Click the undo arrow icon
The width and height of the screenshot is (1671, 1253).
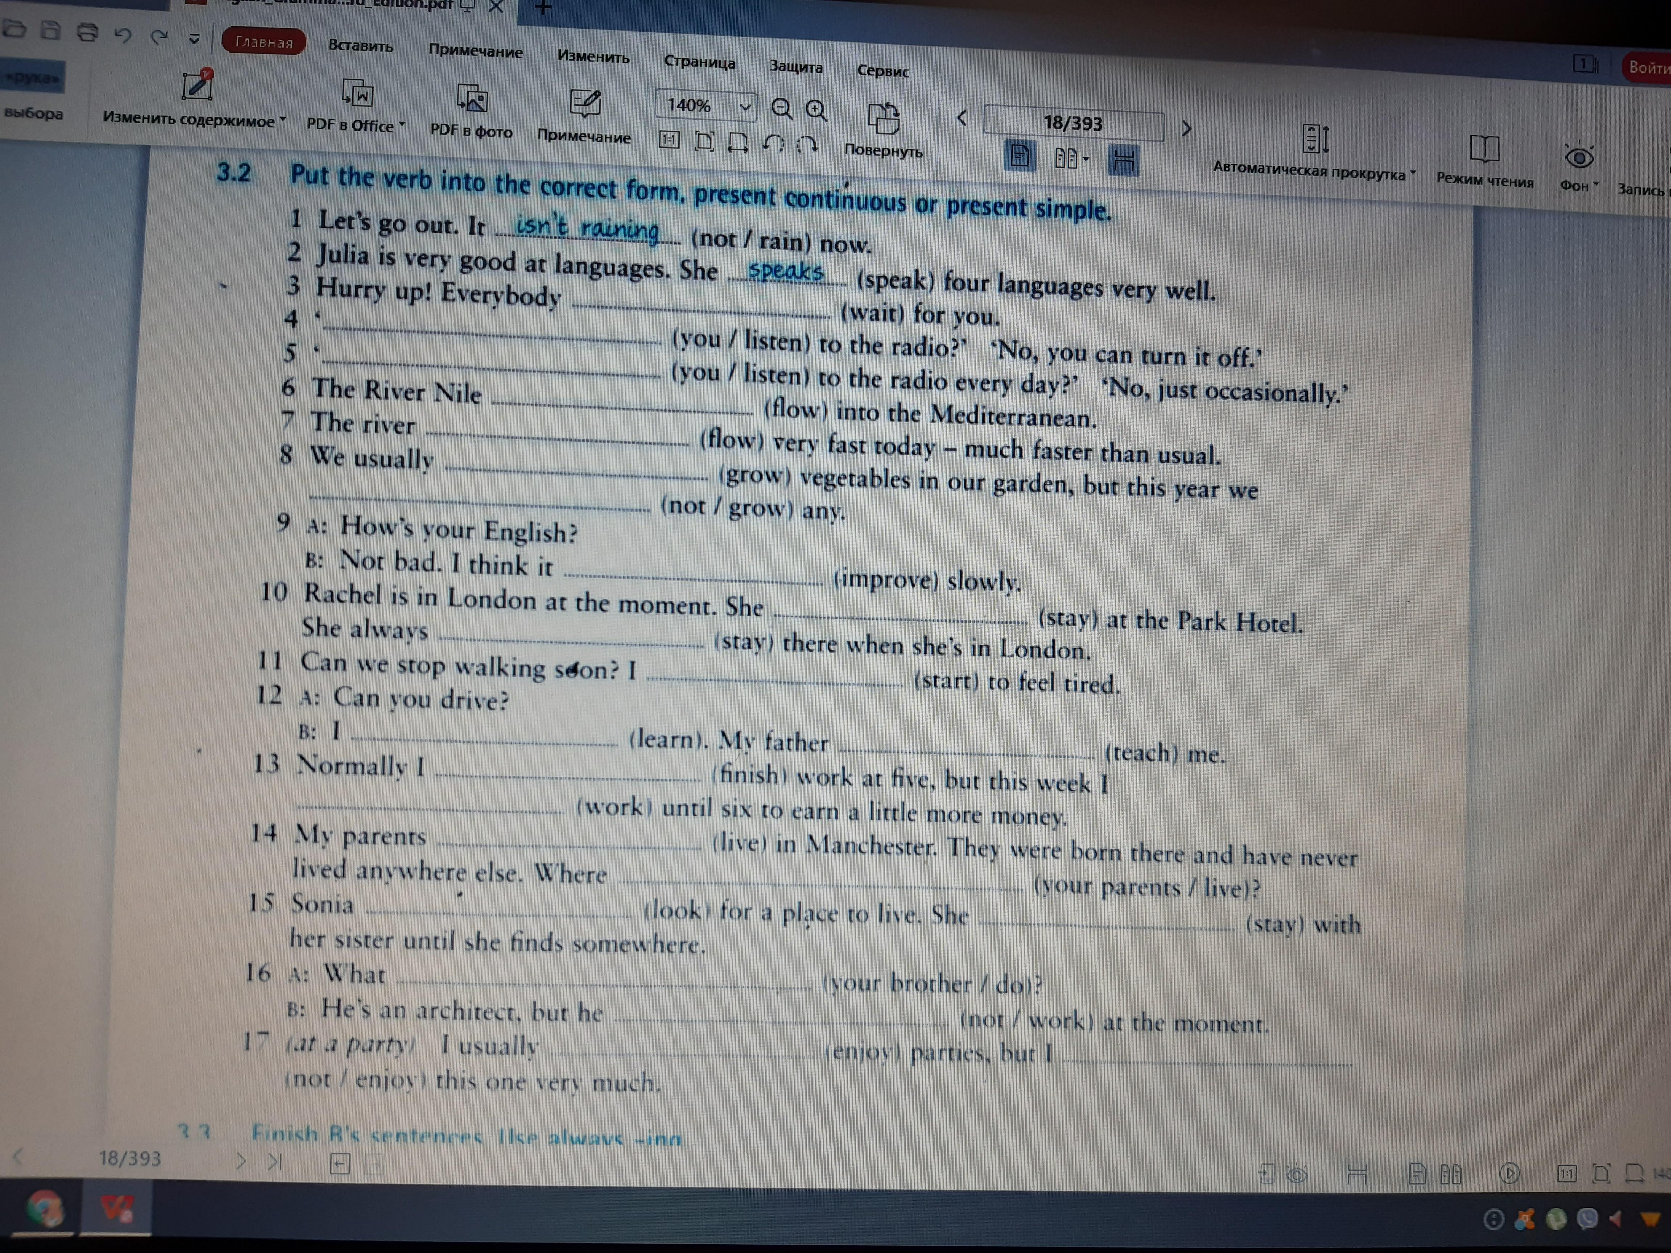pos(123,35)
